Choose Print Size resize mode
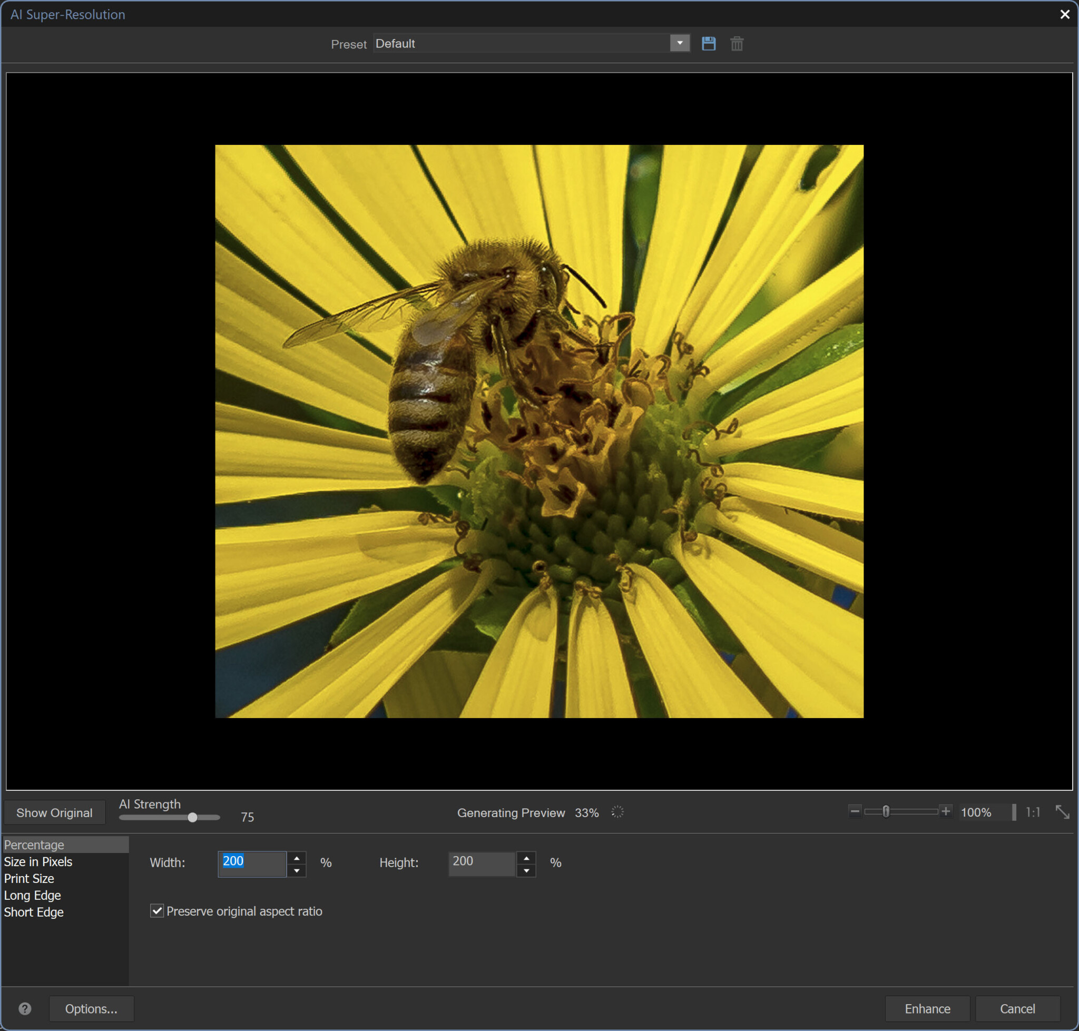1079x1031 pixels. tap(29, 879)
